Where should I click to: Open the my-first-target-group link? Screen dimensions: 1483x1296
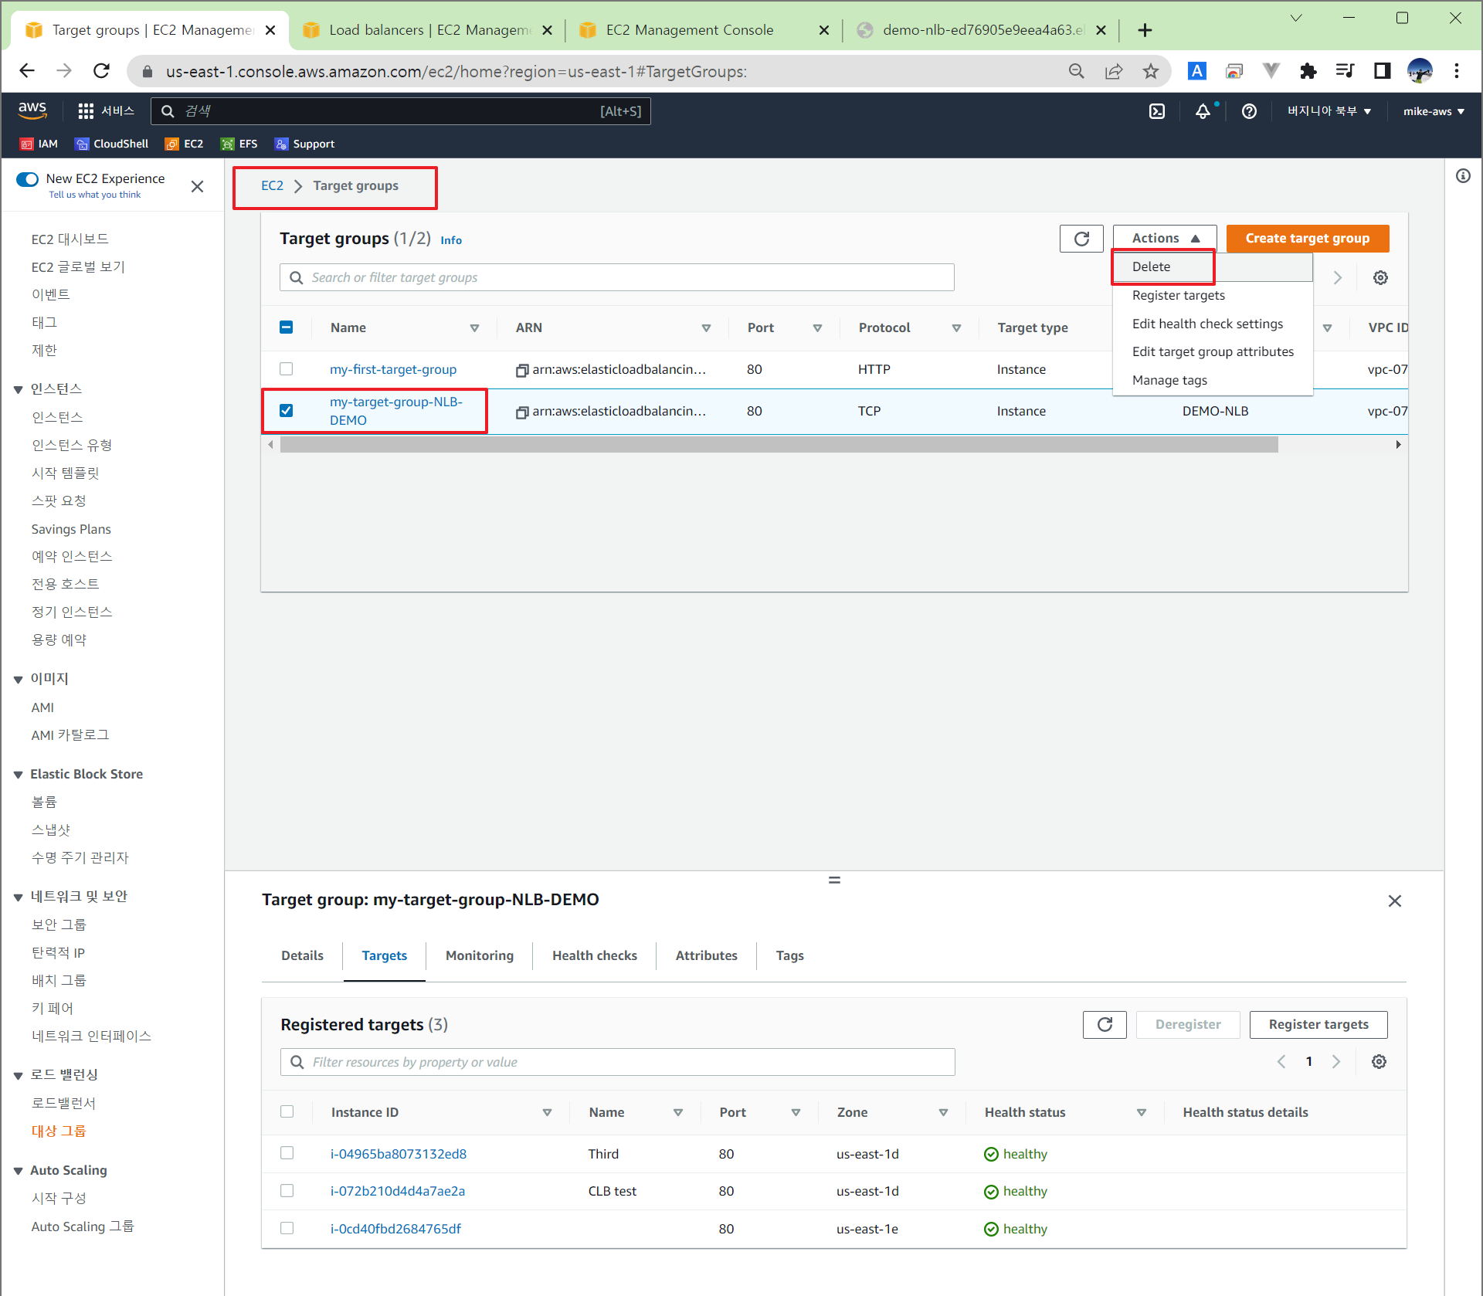coord(392,369)
